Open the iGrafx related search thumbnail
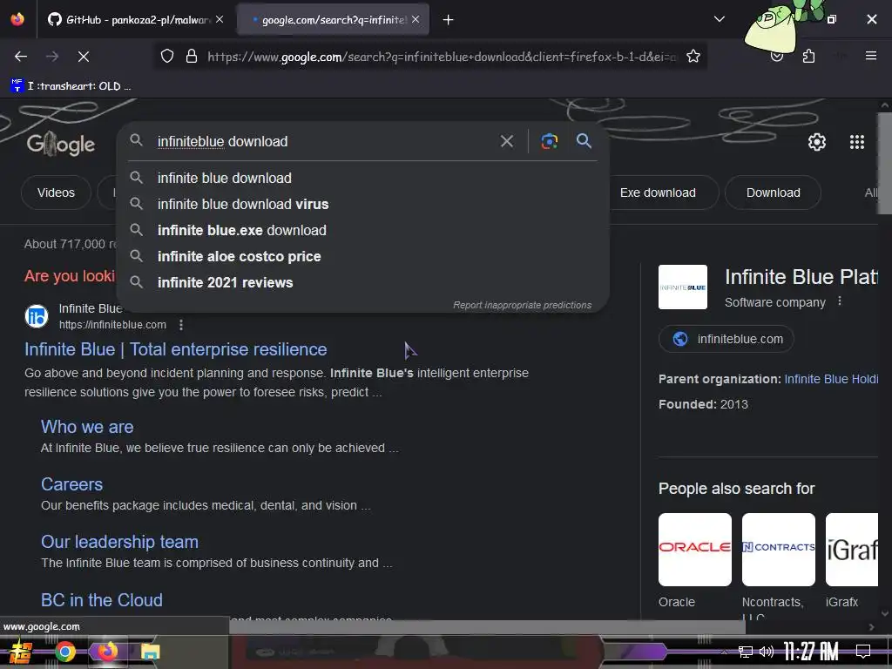 852,550
